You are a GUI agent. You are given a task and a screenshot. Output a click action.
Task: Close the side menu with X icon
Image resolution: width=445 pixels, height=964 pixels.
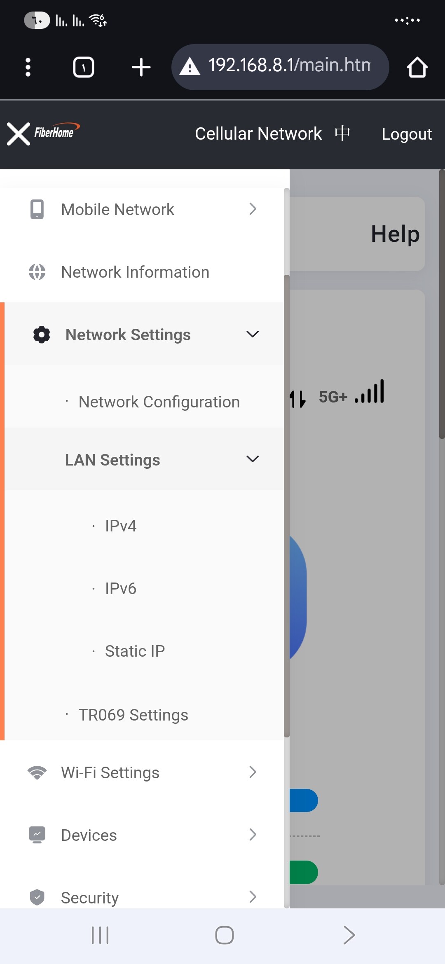19,134
